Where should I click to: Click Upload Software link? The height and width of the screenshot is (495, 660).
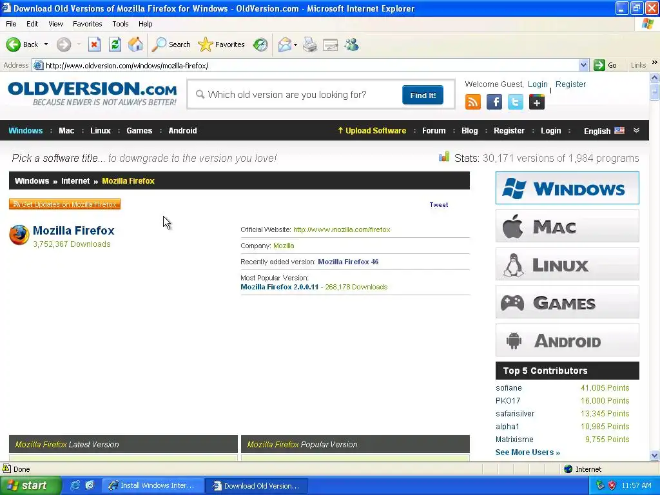click(x=372, y=130)
